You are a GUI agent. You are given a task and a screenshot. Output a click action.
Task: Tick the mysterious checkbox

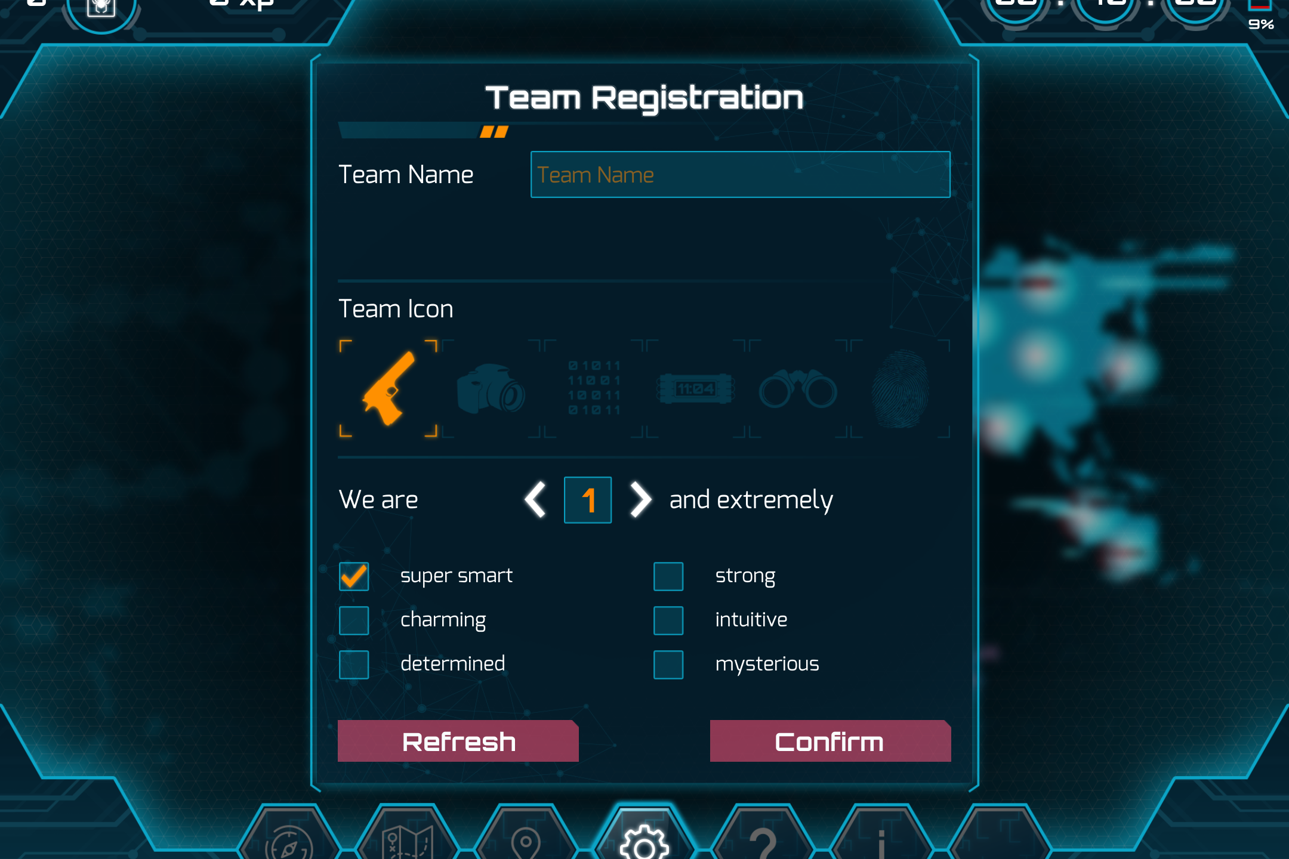click(668, 665)
